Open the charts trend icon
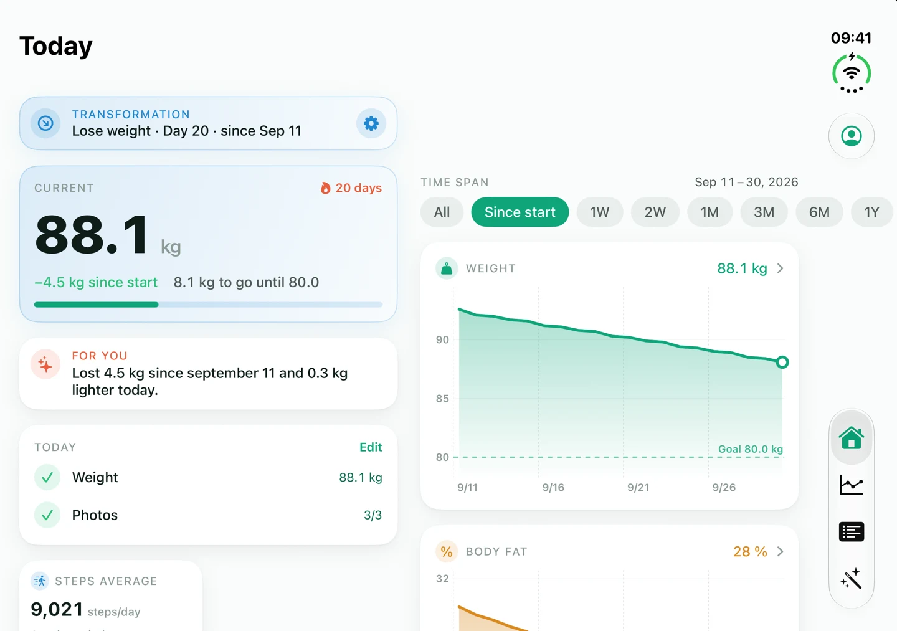Viewport: 897px width, 631px height. [852, 485]
